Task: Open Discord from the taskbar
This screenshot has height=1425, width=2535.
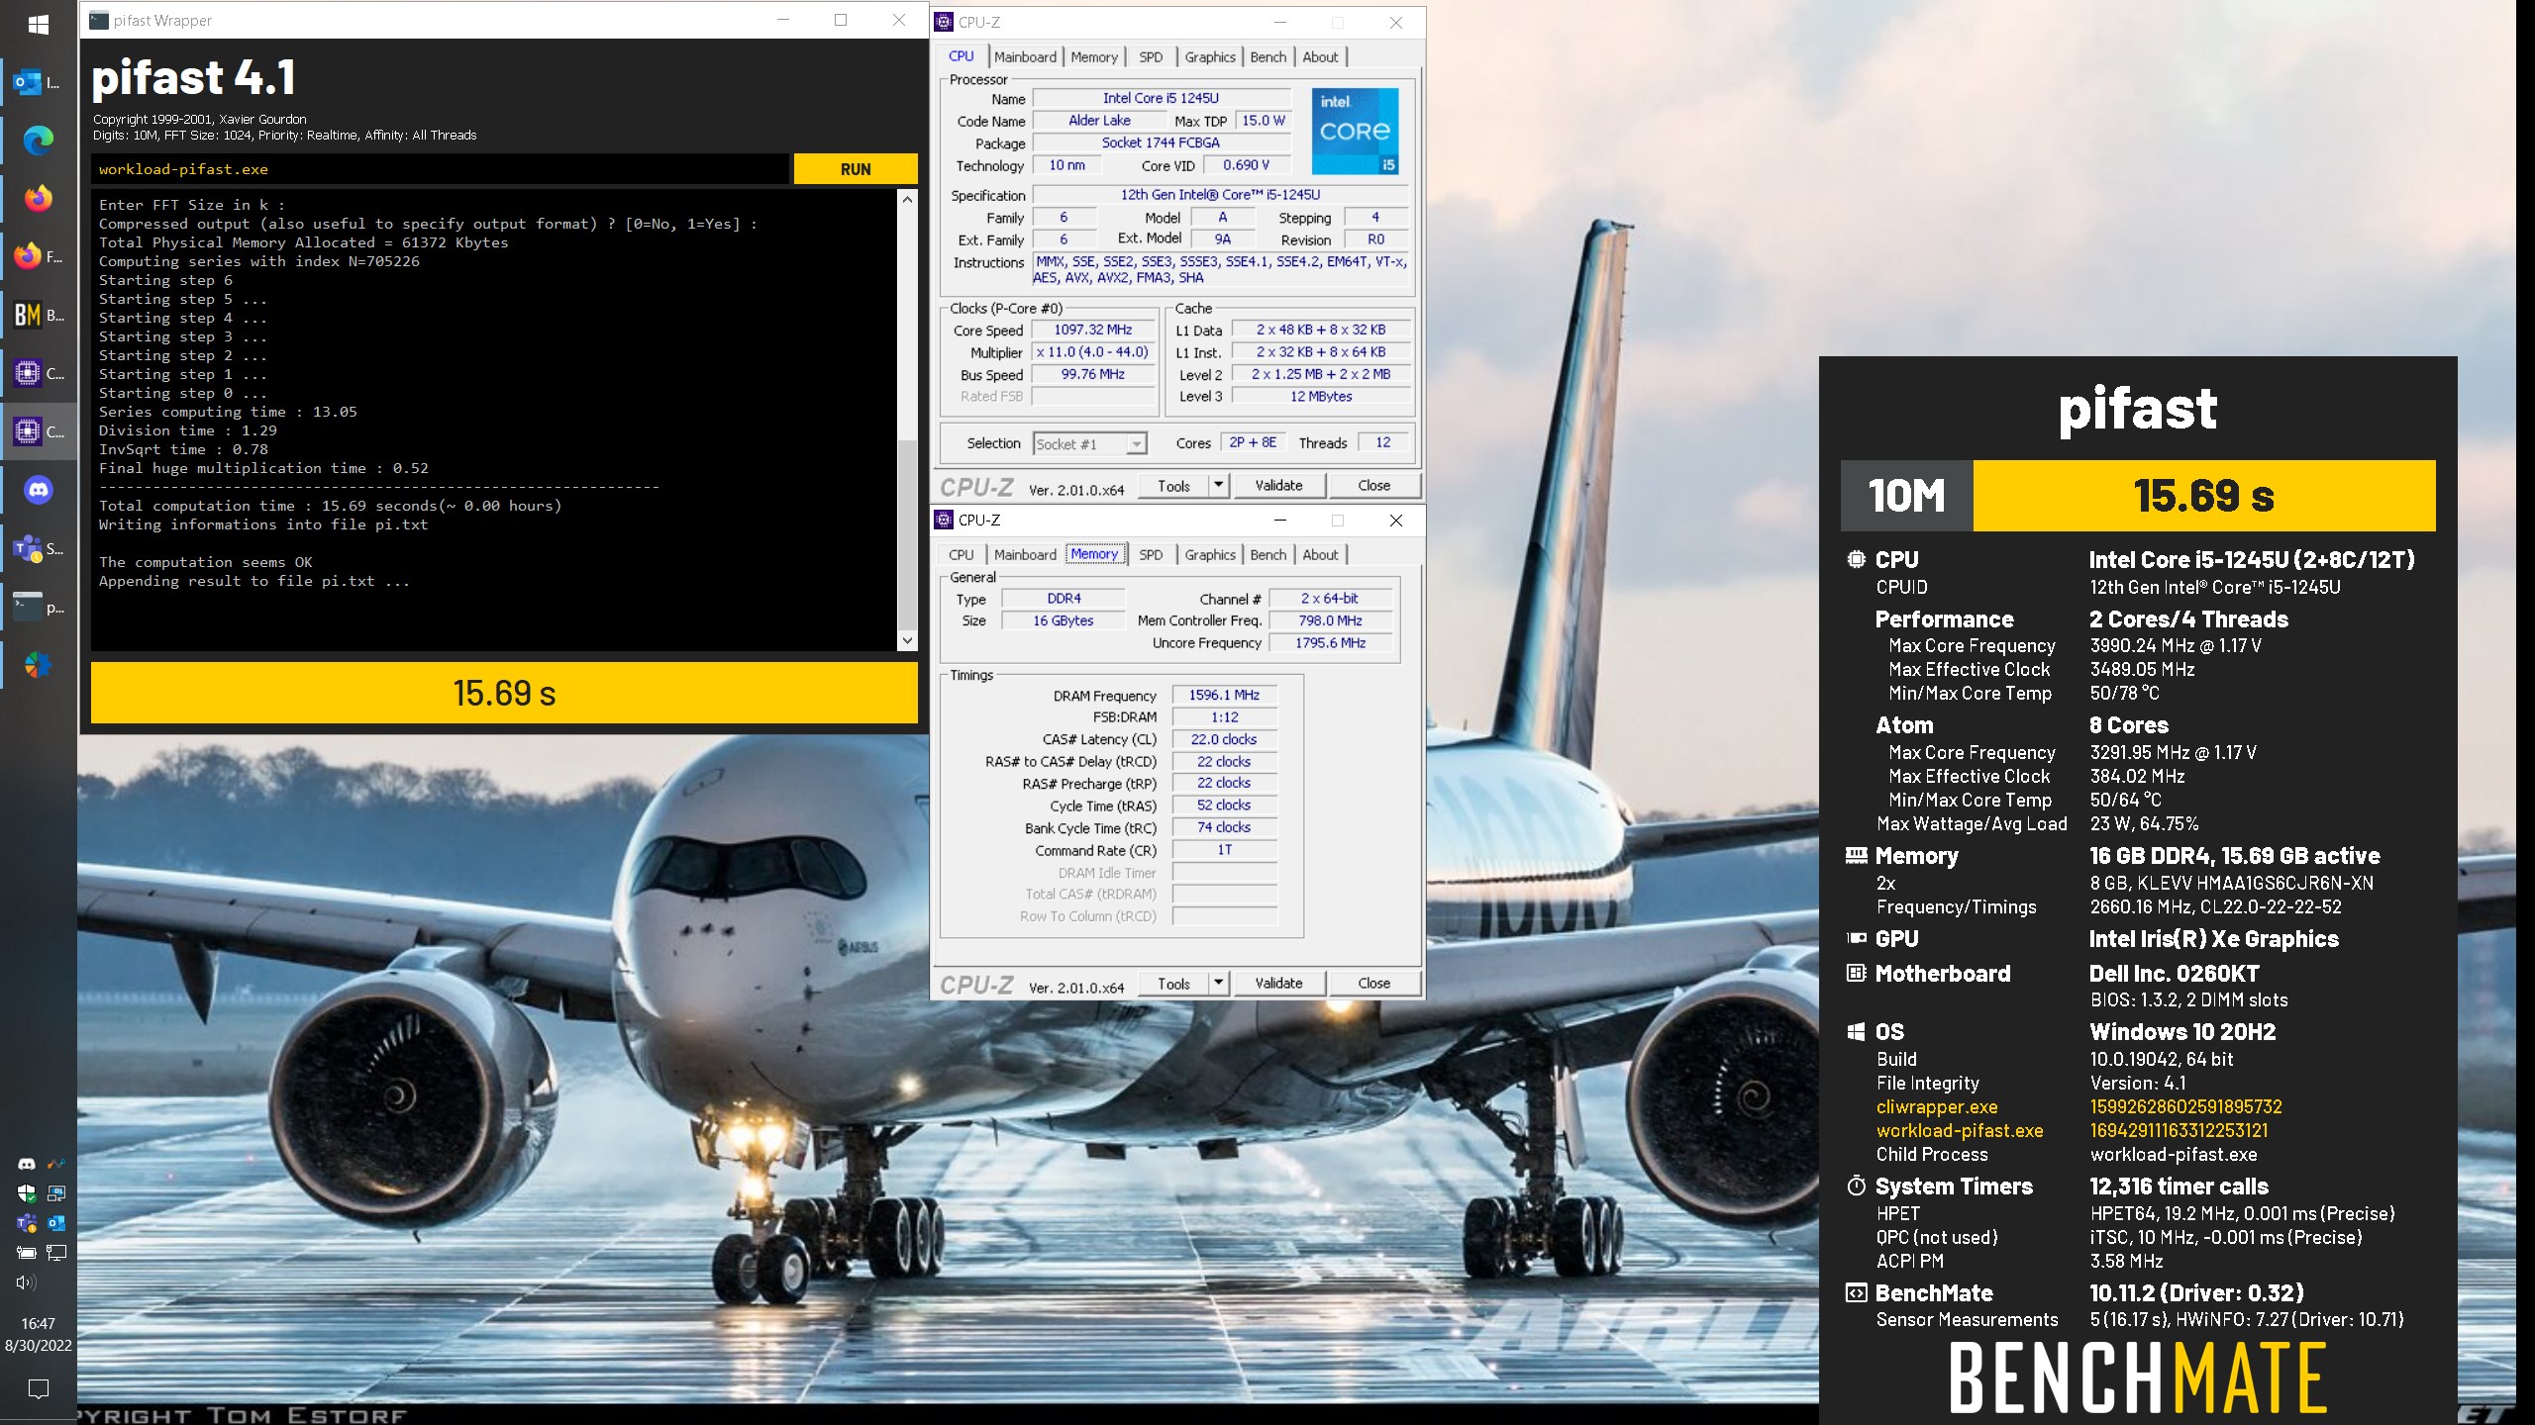Action: tap(39, 490)
